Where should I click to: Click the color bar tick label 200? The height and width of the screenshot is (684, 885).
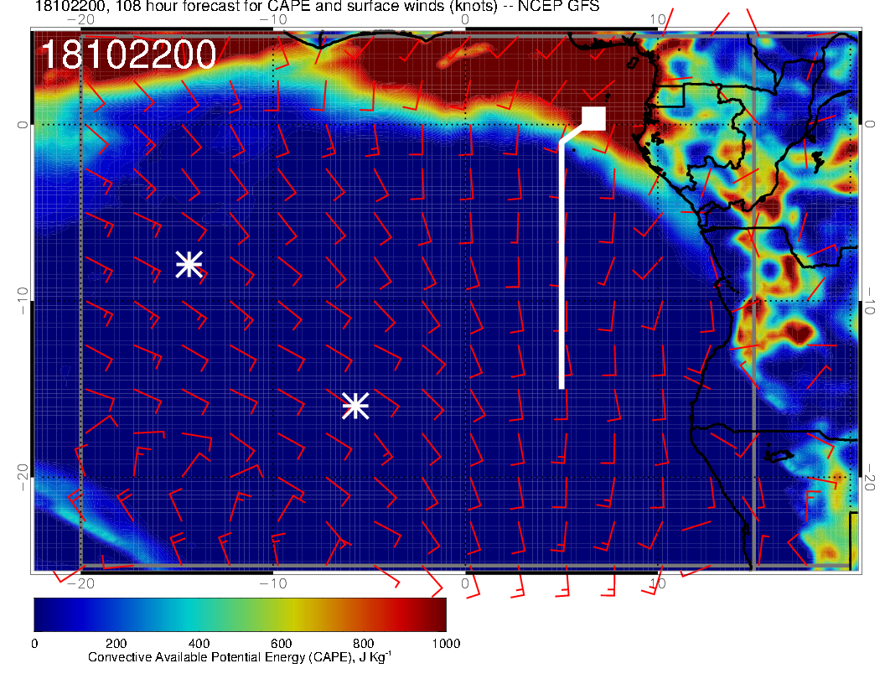tap(116, 644)
